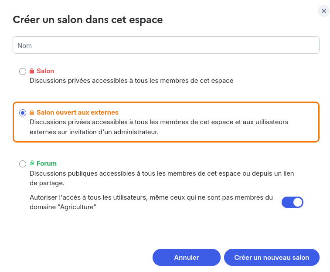Select the Salon ouvert aux externes radio
Screen dimensions: 330x272
[23, 113]
